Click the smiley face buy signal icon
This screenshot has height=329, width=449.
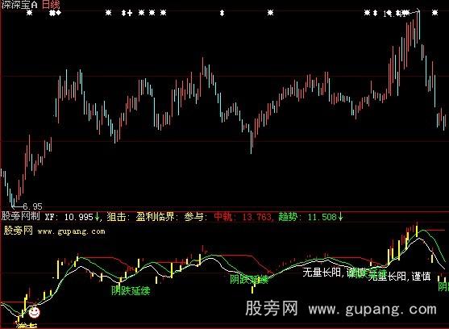(x=35, y=312)
